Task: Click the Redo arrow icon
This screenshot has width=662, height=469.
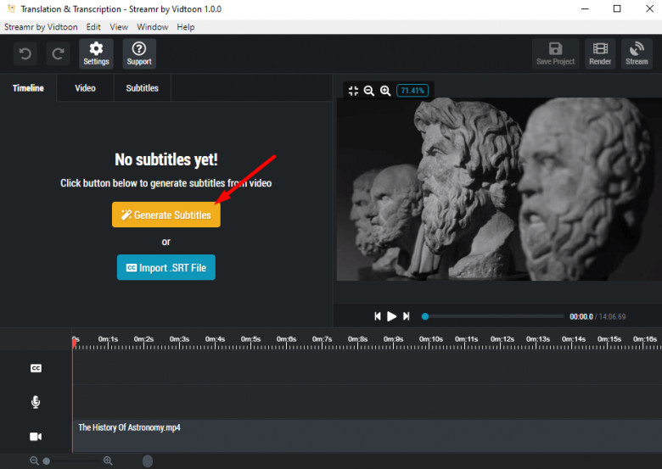Action: (x=58, y=54)
